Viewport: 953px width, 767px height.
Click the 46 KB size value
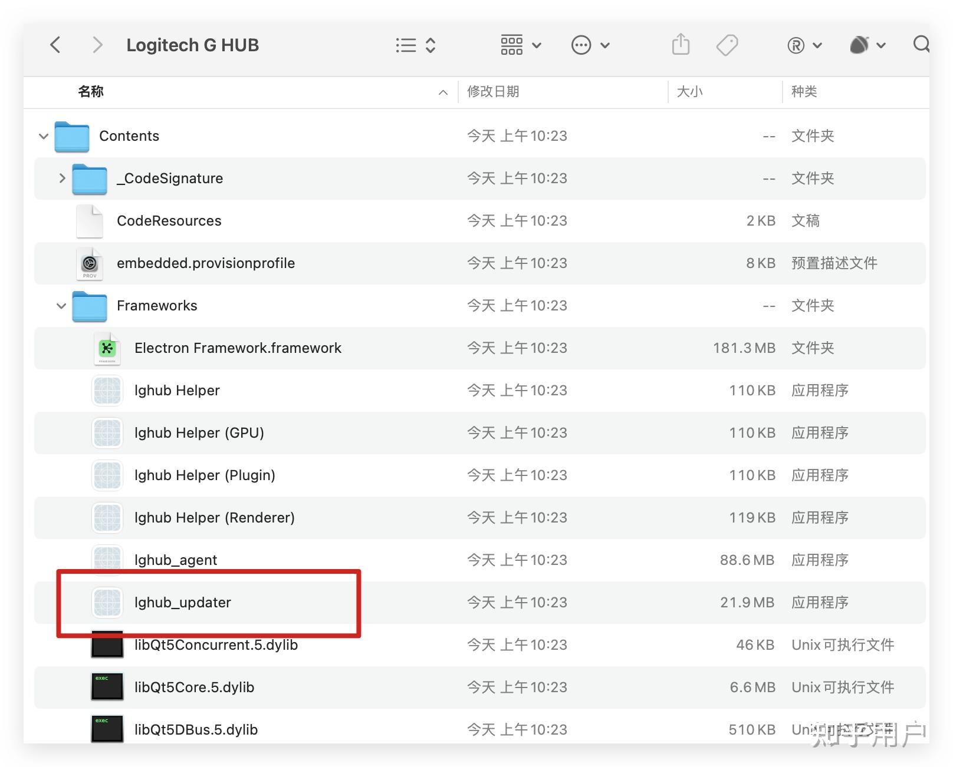(755, 645)
